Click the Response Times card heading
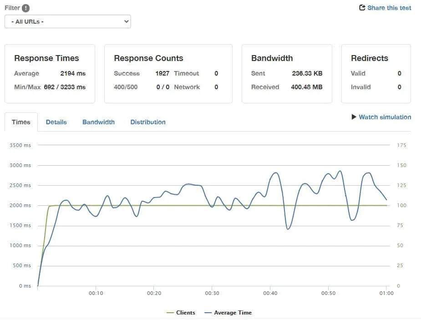The width and height of the screenshot is (421, 320). (x=46, y=58)
